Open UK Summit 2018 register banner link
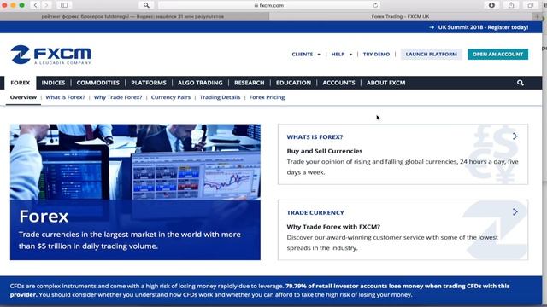The image size is (547, 307). tap(479, 27)
